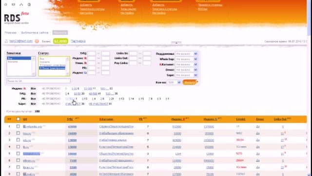This screenshot has width=312, height=176.
Task: Click the Статус list scrollbar
Action: click(x=67, y=66)
